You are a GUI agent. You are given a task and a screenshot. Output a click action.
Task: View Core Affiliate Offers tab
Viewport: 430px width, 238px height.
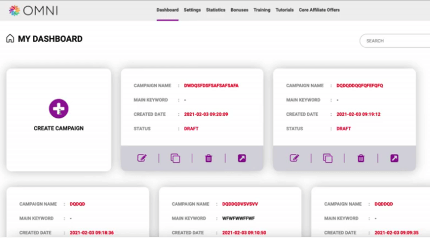click(319, 10)
